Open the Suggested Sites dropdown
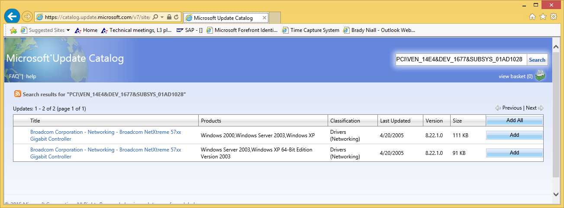 click(45, 30)
